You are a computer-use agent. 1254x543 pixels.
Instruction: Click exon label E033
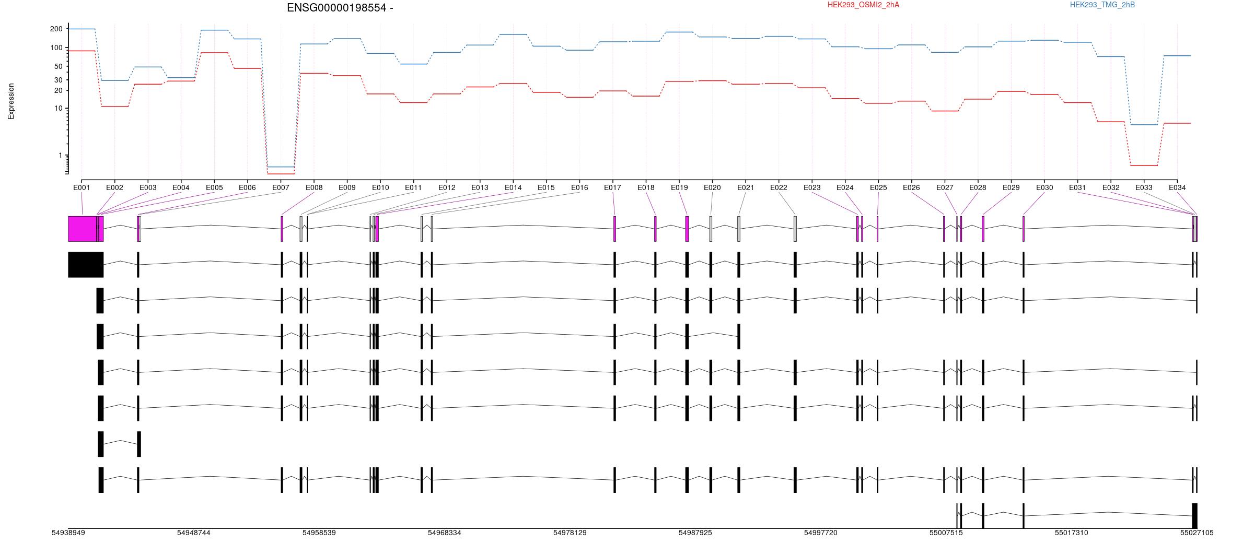click(x=1144, y=187)
